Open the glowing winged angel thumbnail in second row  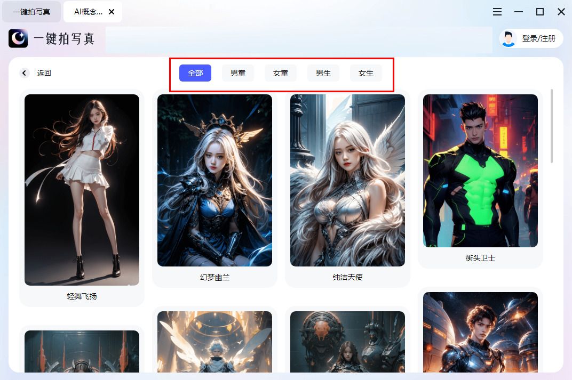click(215, 342)
